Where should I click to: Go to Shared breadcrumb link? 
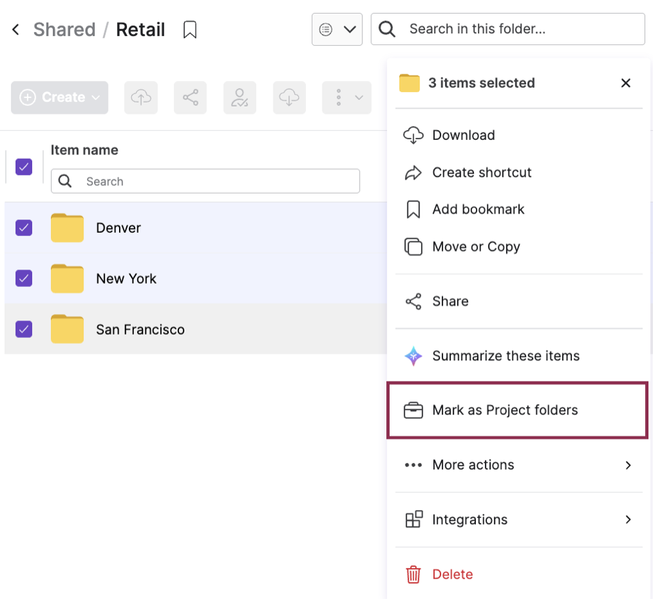[64, 30]
